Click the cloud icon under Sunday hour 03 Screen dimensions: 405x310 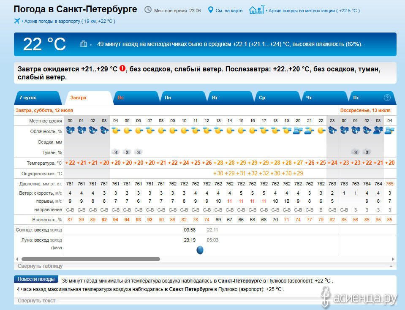(x=378, y=131)
